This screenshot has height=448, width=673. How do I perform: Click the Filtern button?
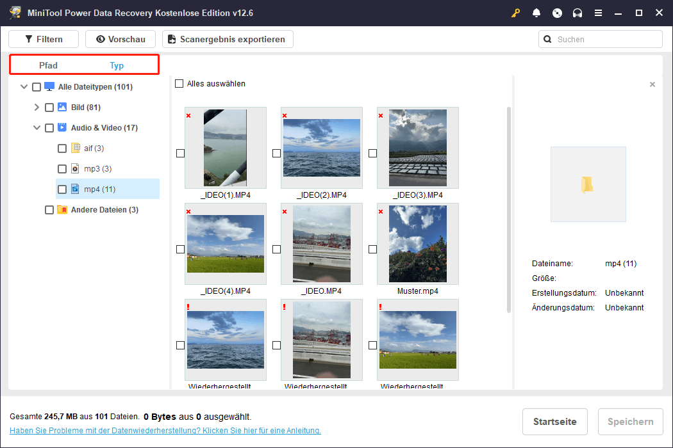pos(44,39)
